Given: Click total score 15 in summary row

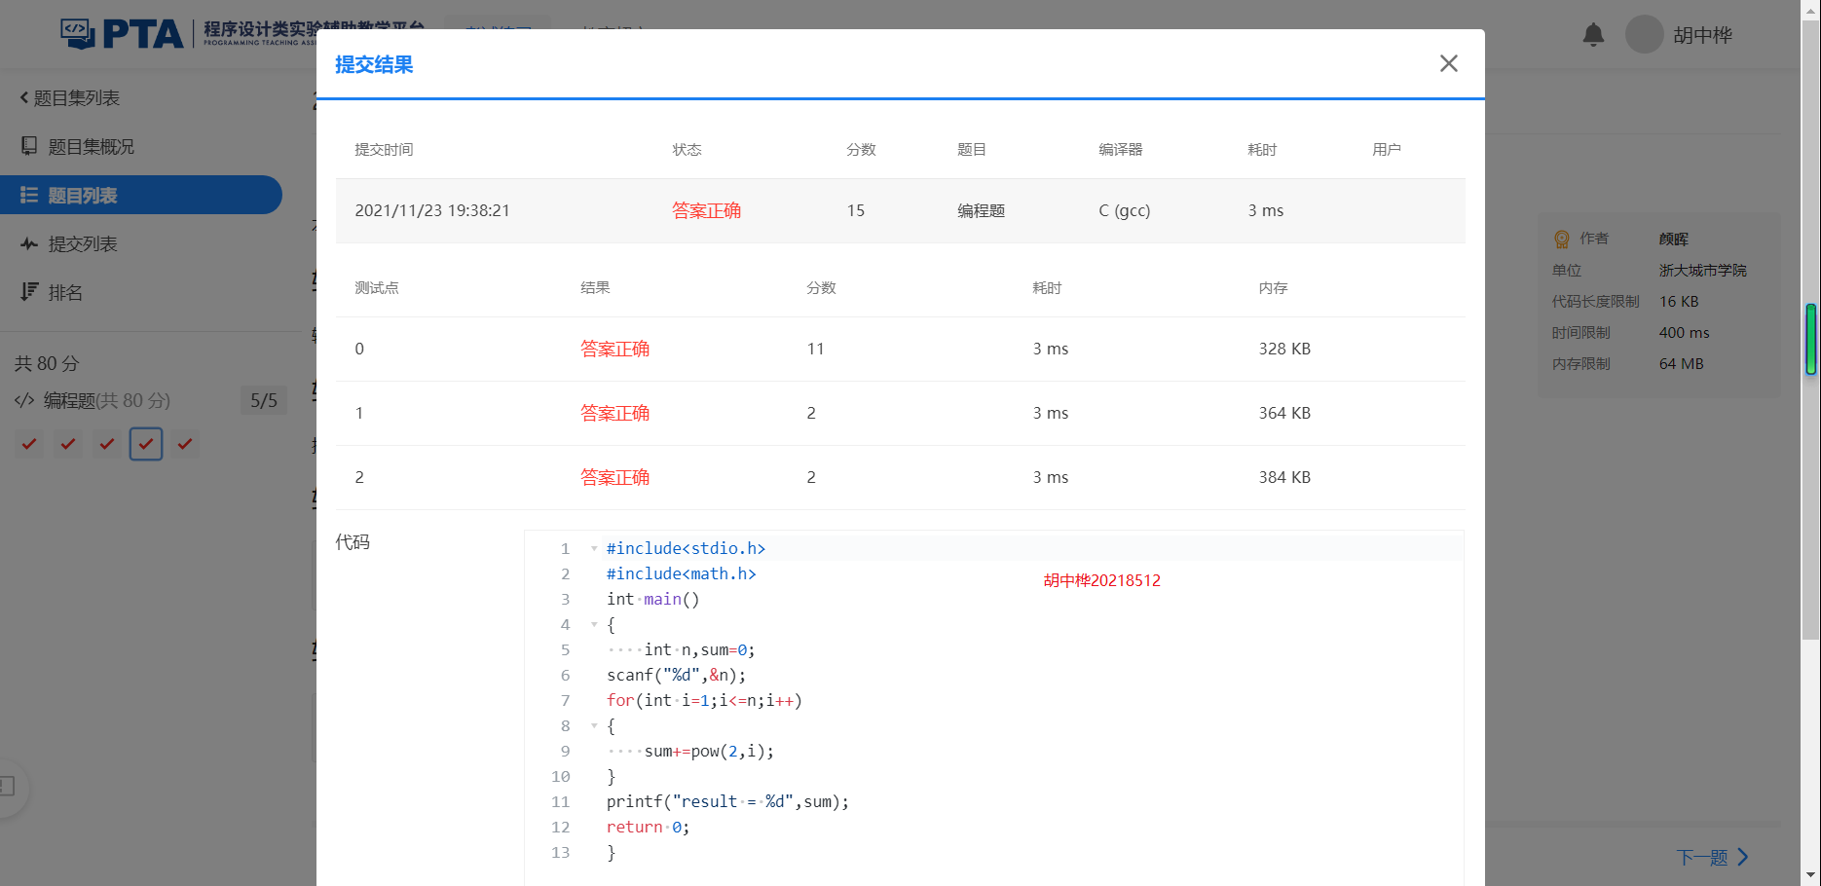Looking at the screenshot, I should click(856, 210).
